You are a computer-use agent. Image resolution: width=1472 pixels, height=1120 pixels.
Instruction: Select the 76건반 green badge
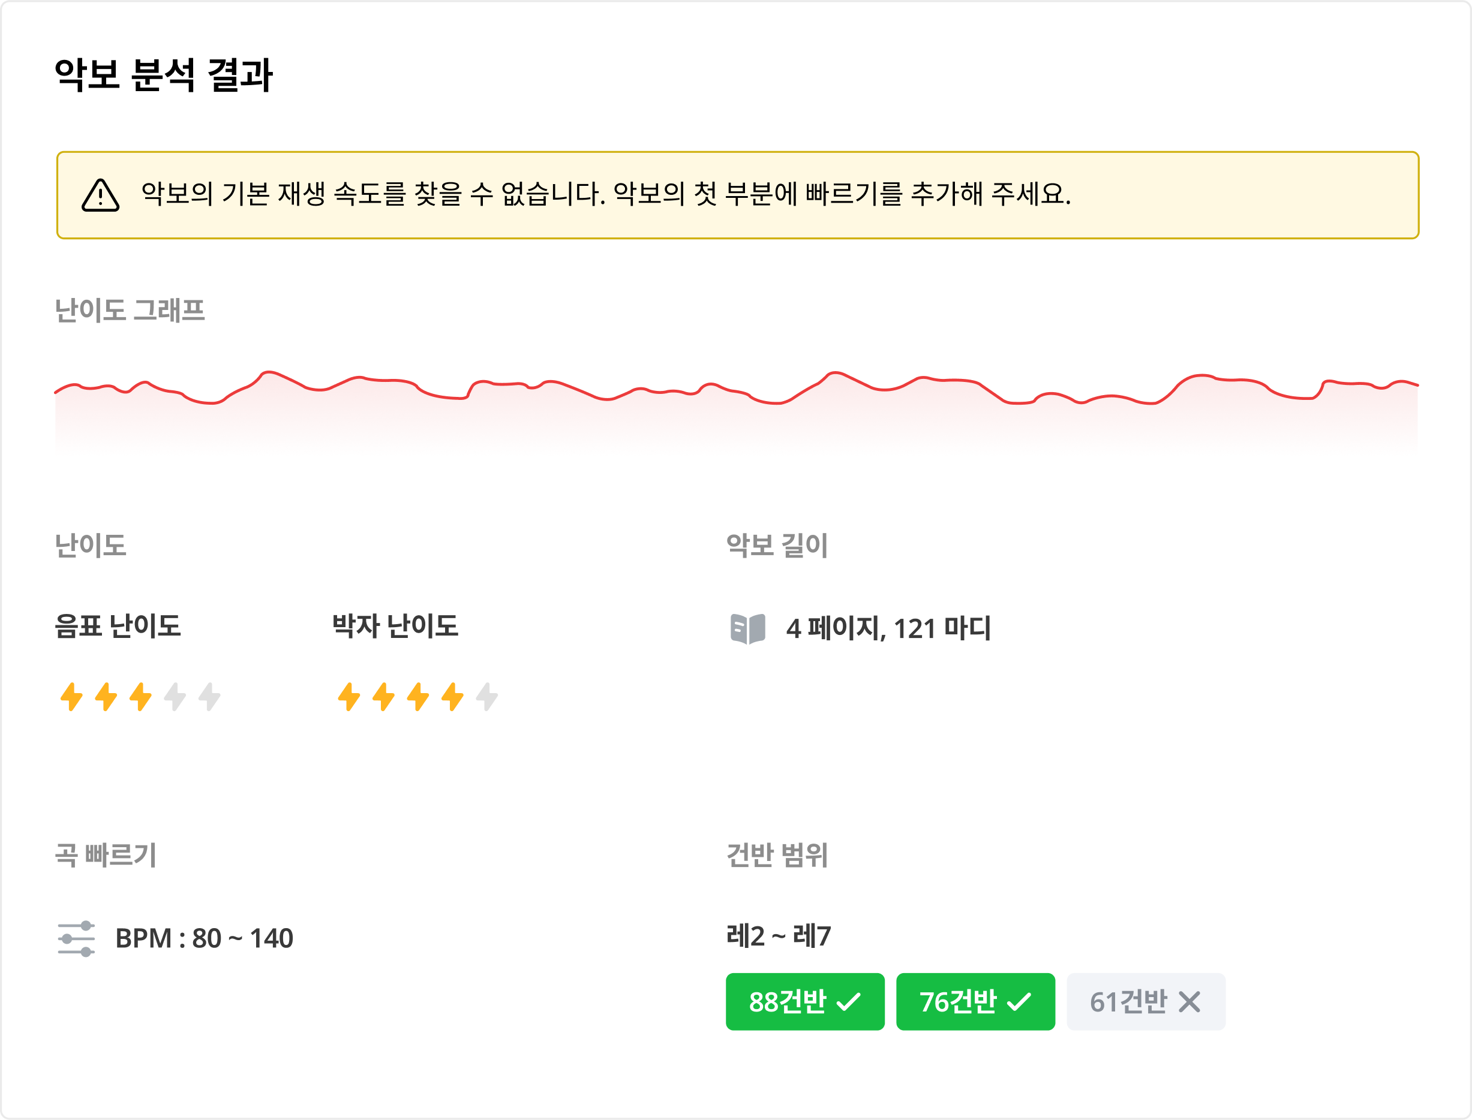click(x=975, y=1001)
